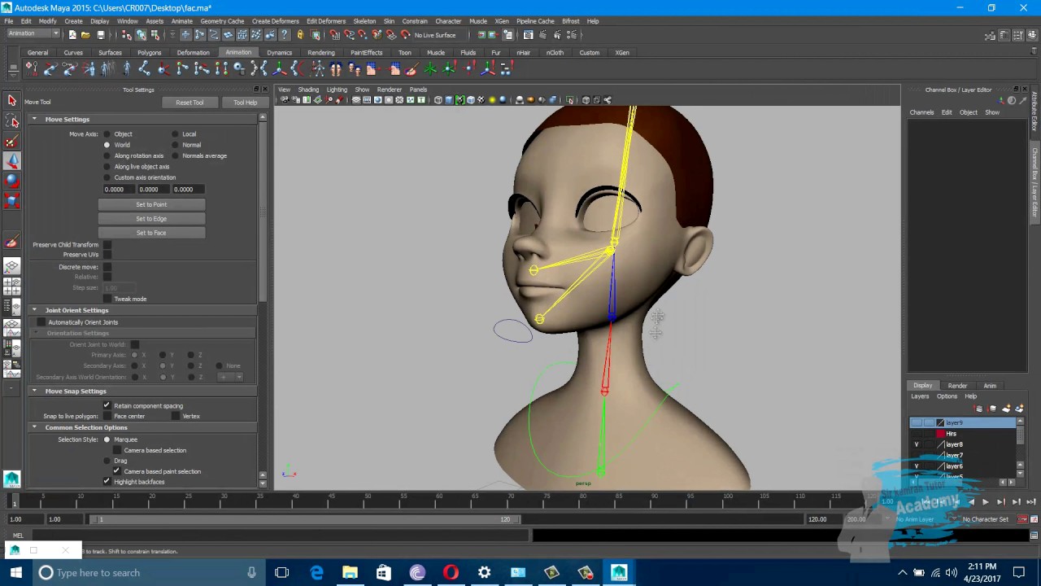Click the New Scene icon

pyautogui.click(x=72, y=35)
